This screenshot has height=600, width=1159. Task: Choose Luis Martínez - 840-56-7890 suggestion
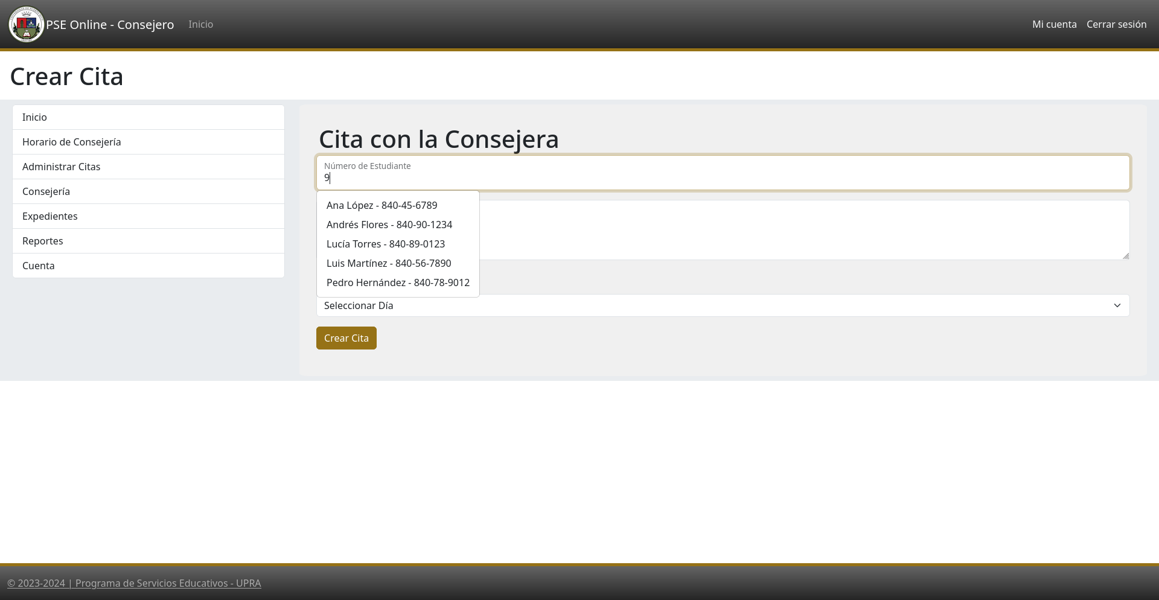click(x=398, y=263)
